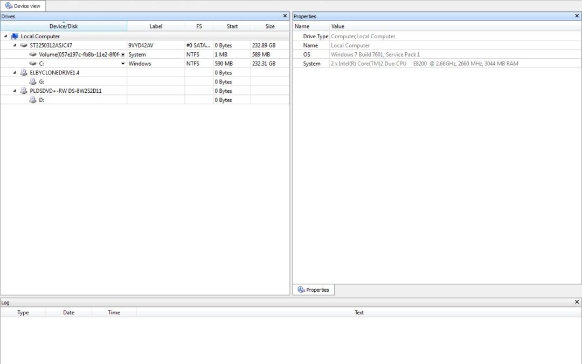Click the ST3250312ASJC47 hard disk icon
Screen dimensions: 582x364
(24, 45)
